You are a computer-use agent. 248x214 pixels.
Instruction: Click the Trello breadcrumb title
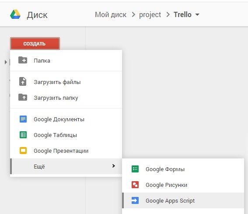click(x=182, y=14)
